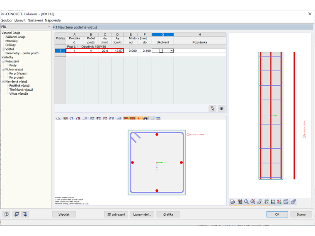Go to previous module window icon
This screenshot has height=236, width=315.
pyautogui.click(x=17, y=214)
